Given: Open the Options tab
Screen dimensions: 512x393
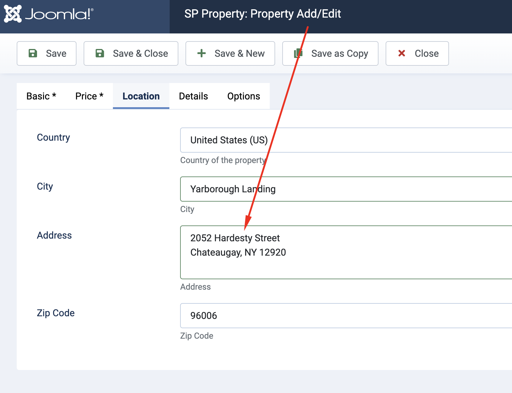Looking at the screenshot, I should click(243, 96).
